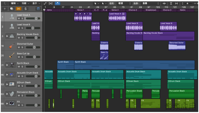
Task: Expand the Synth Stack disclosure triangle
Action: tap(7, 65)
